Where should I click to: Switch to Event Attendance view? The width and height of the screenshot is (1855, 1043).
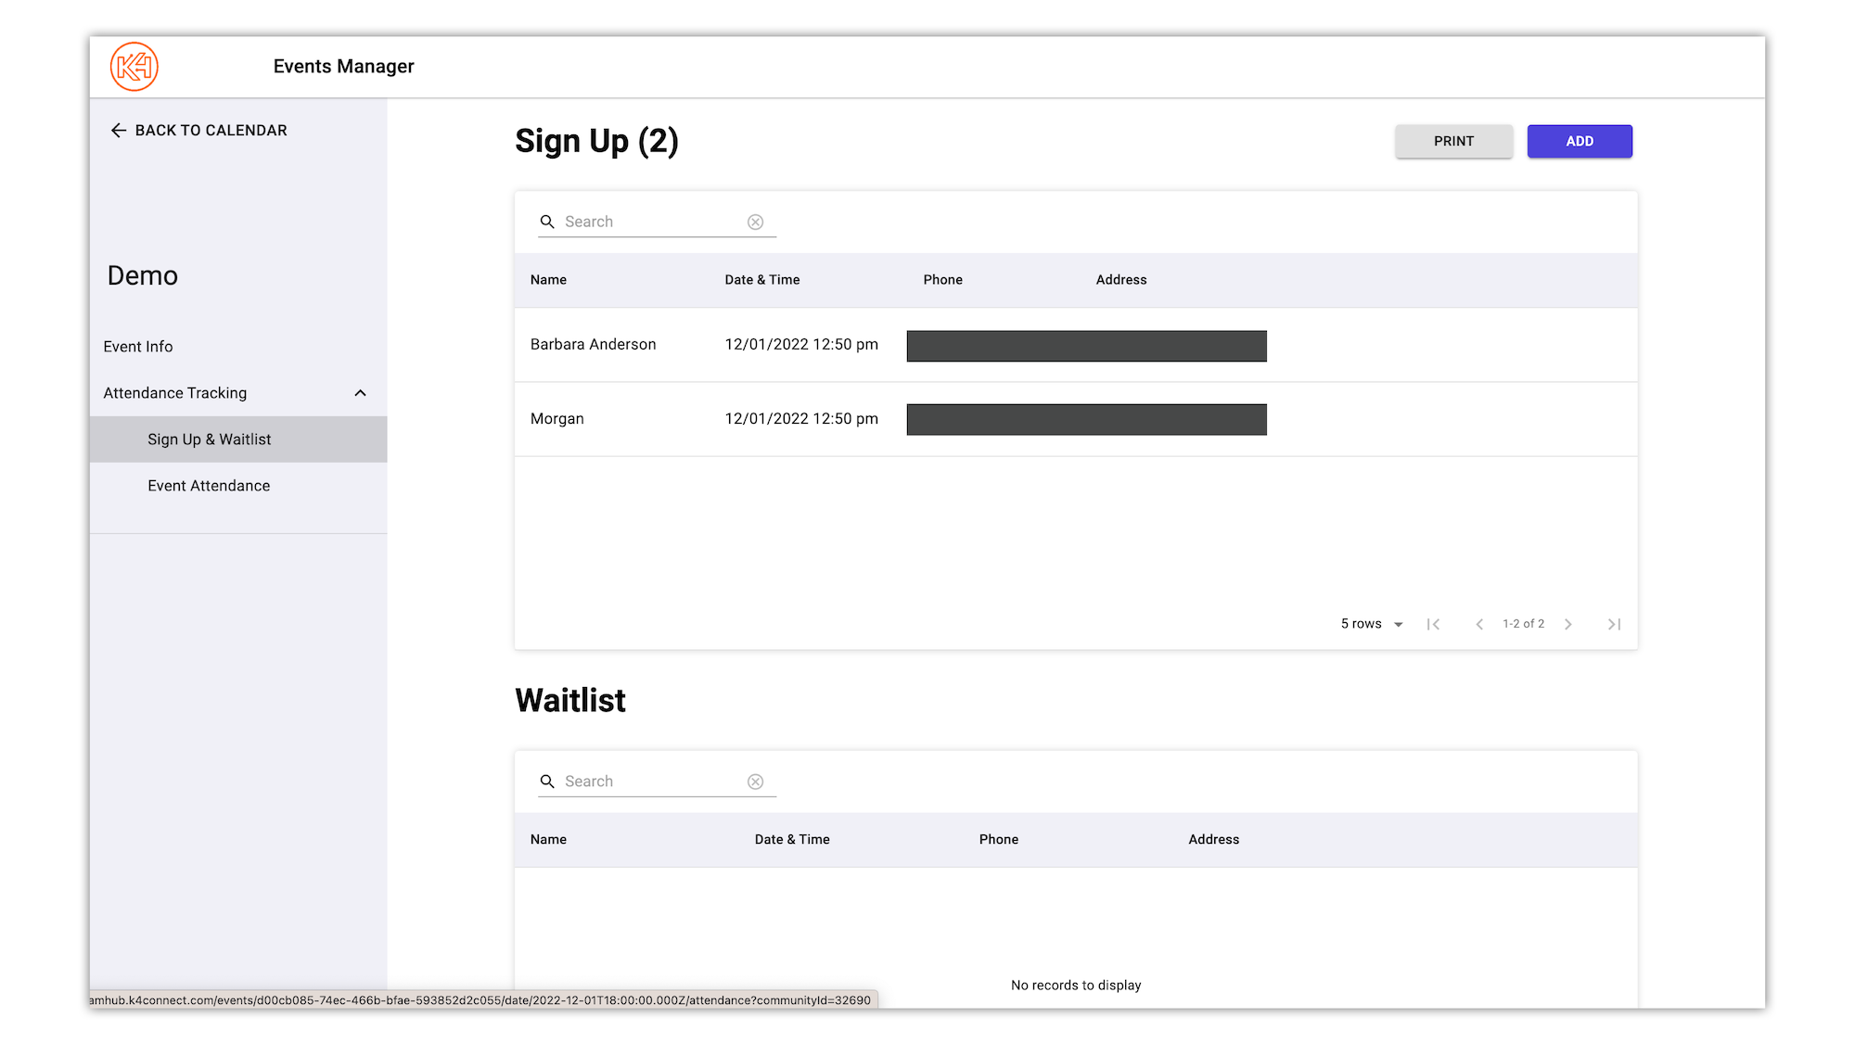(x=209, y=485)
